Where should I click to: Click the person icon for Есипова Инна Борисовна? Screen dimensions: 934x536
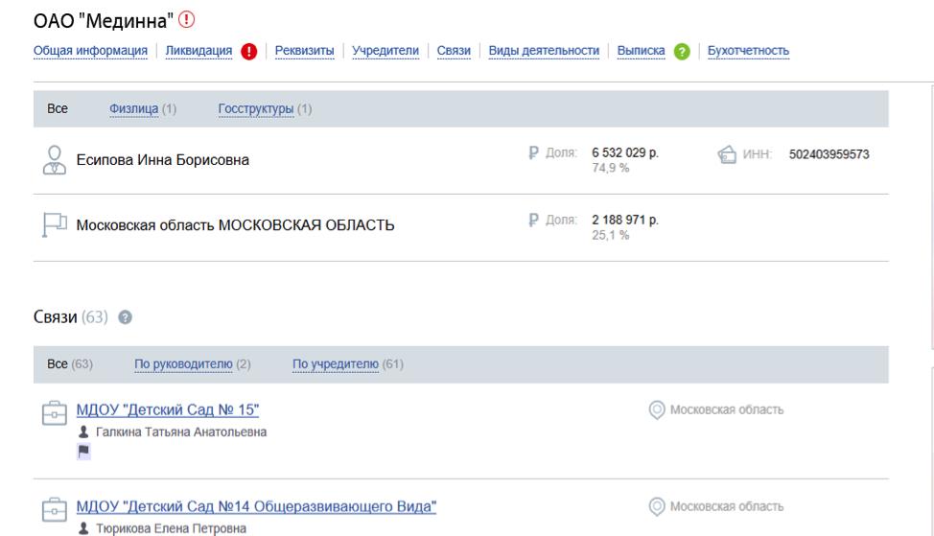(x=55, y=160)
